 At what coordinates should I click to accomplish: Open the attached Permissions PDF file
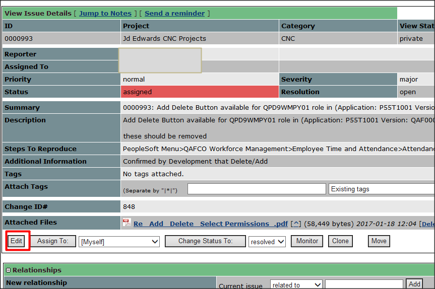[x=210, y=224]
